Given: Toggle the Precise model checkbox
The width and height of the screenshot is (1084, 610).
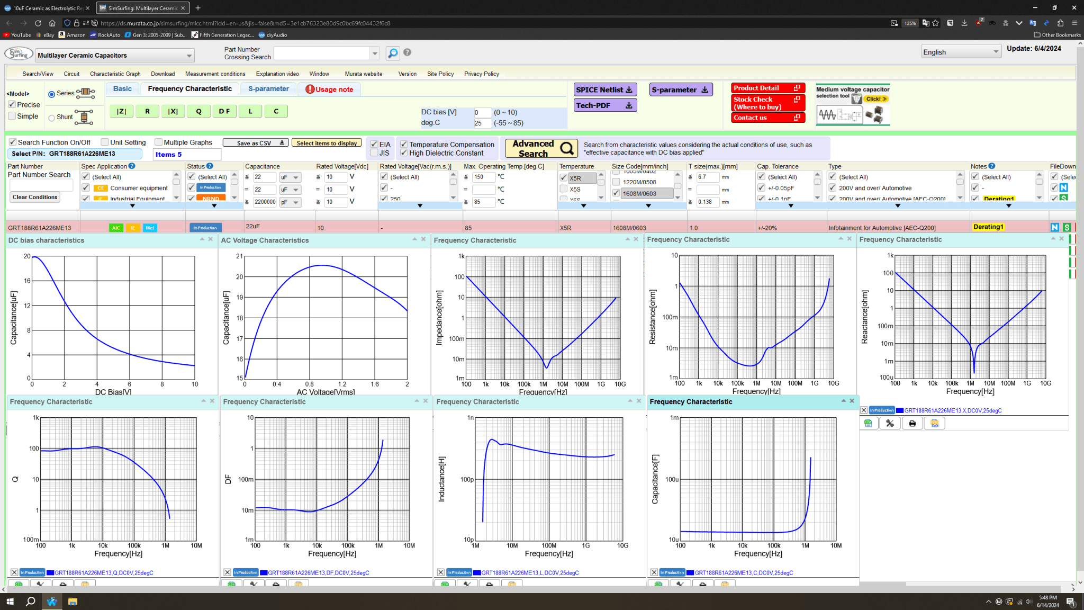Looking at the screenshot, I should 12,104.
